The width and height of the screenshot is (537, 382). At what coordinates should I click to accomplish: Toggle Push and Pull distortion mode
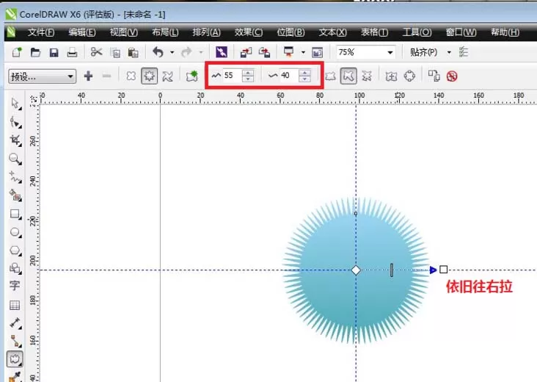click(x=131, y=76)
